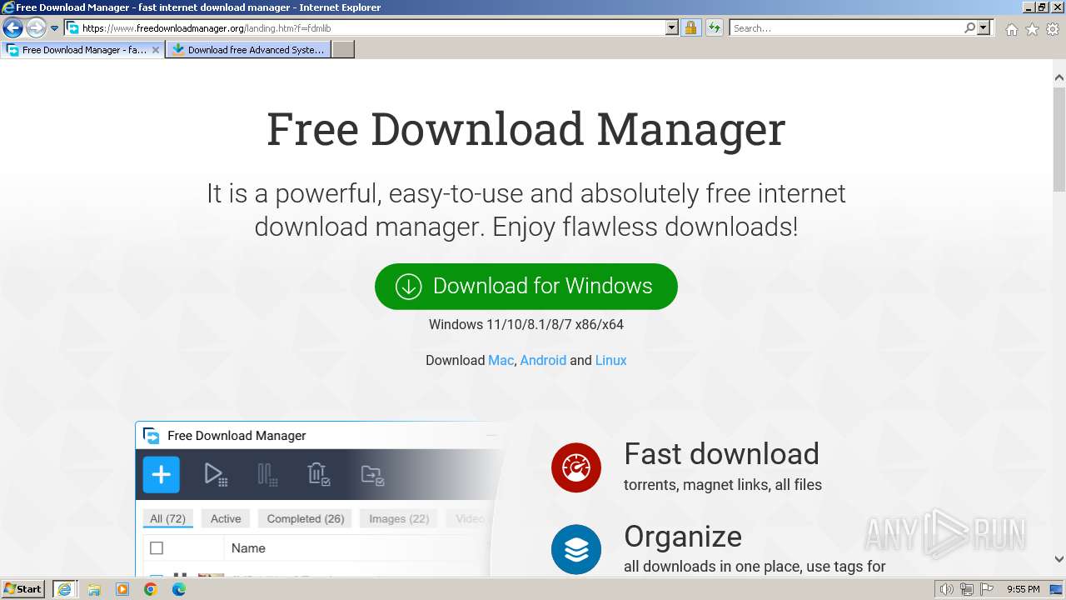
Task: Open Microsoft Edge from the taskbar
Action: tap(179, 589)
